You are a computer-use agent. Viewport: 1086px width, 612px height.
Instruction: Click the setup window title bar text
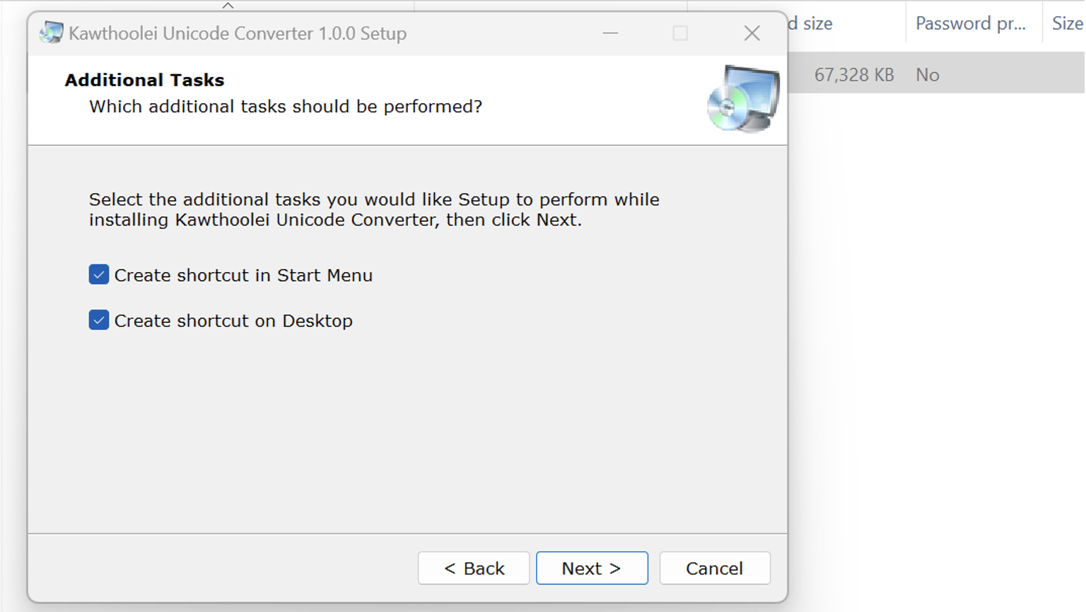pos(238,33)
